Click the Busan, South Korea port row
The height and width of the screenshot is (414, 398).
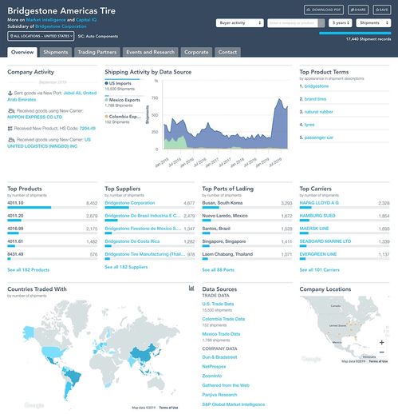click(247, 205)
